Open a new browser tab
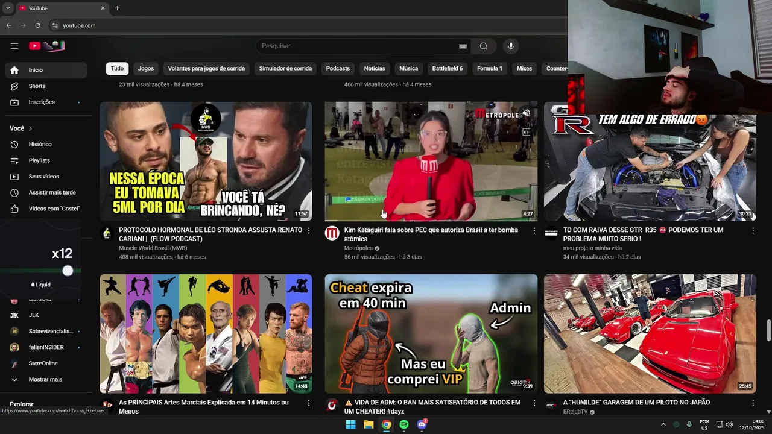 117,8
